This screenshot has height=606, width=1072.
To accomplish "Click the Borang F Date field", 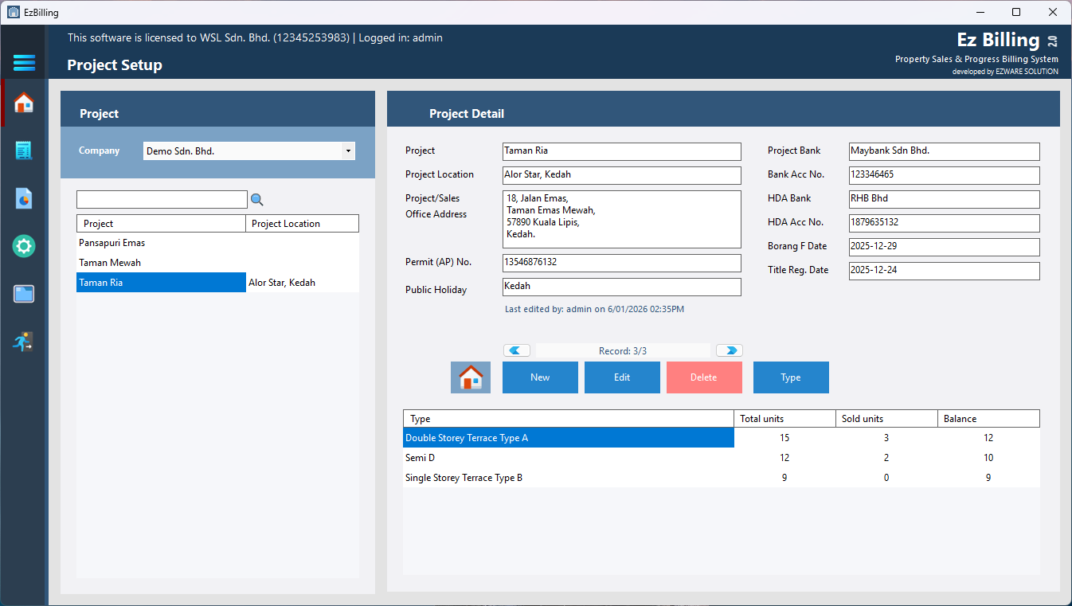I will point(944,247).
